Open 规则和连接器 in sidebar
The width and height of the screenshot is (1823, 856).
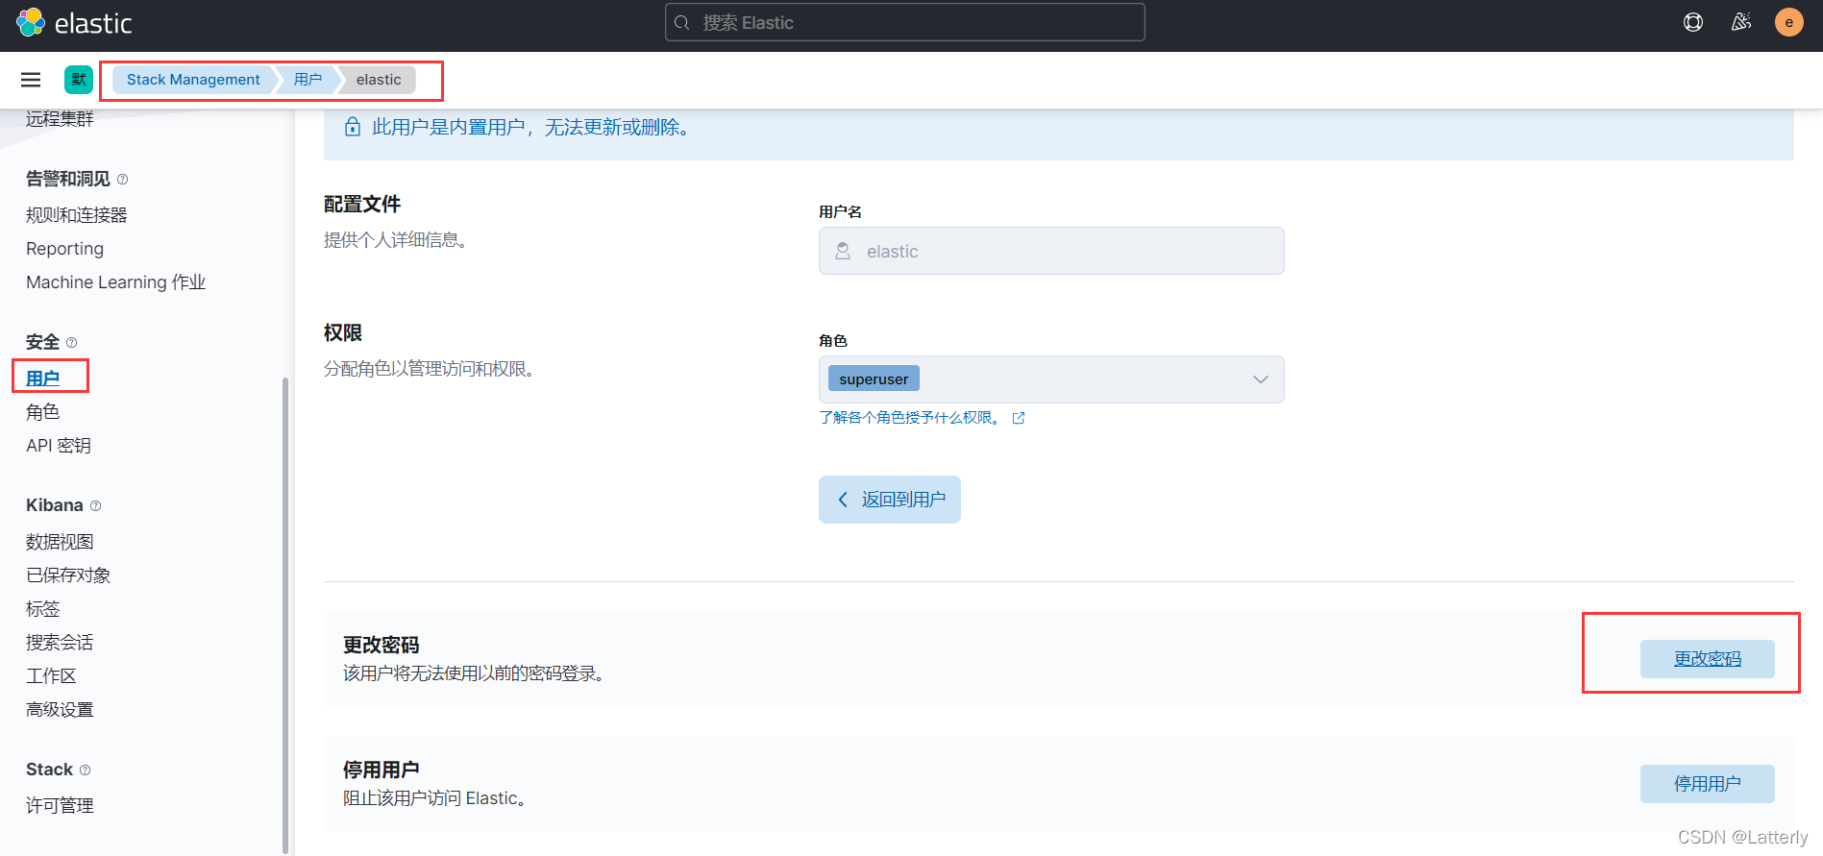click(77, 215)
